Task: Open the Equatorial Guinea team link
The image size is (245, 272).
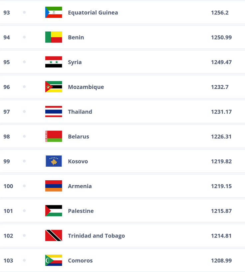Action: (x=93, y=13)
